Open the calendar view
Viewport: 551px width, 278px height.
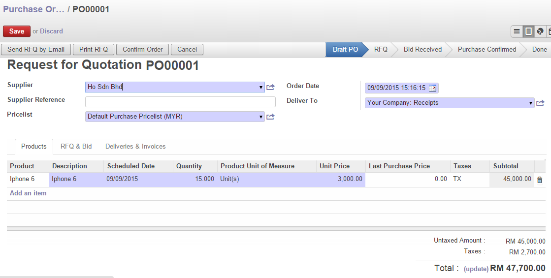click(549, 31)
